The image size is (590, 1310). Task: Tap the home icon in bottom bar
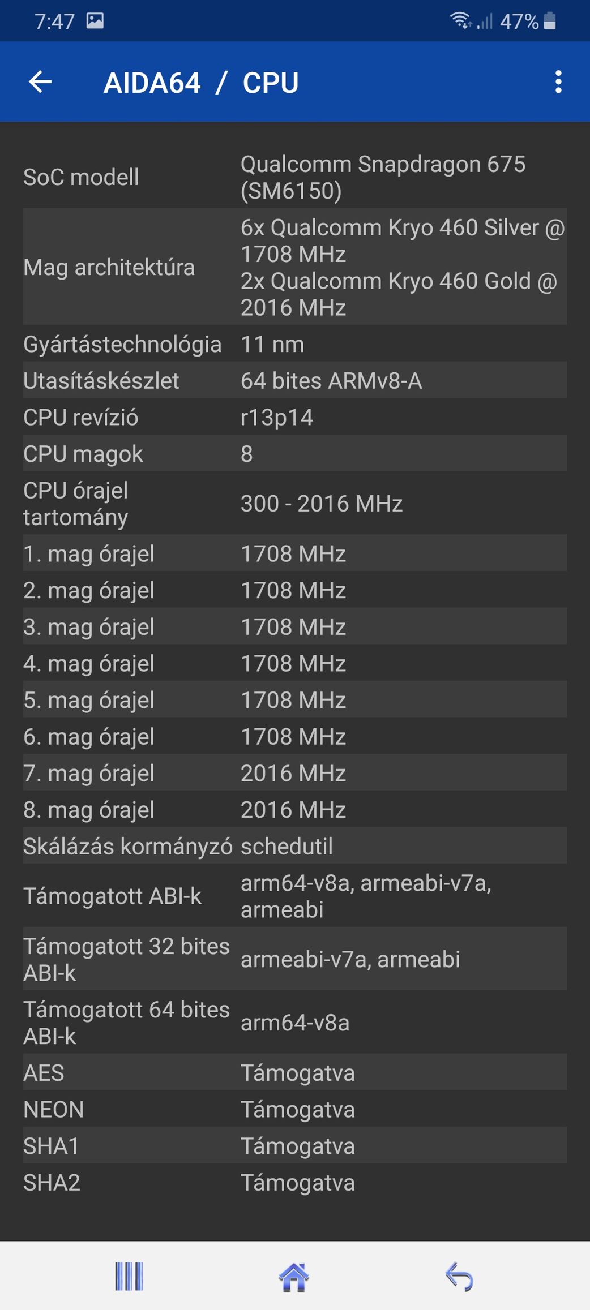click(294, 1277)
